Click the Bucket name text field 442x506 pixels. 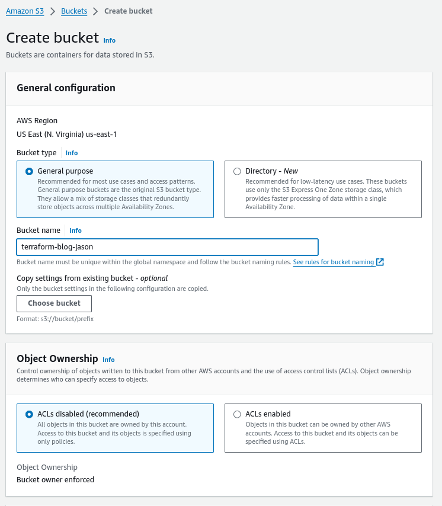click(x=168, y=247)
